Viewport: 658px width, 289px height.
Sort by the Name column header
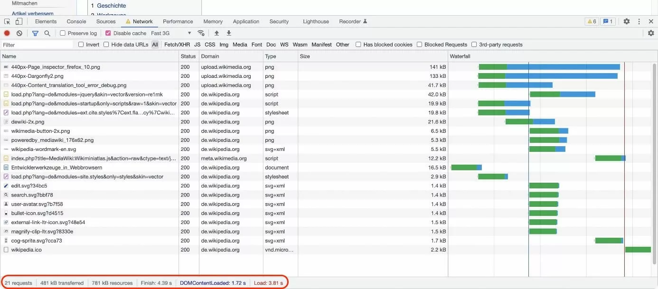click(x=89, y=56)
